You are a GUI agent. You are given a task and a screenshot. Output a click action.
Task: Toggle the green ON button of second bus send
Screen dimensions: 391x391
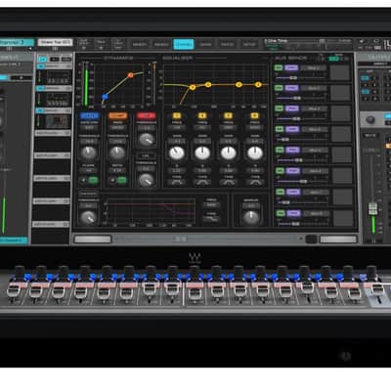(x=279, y=88)
